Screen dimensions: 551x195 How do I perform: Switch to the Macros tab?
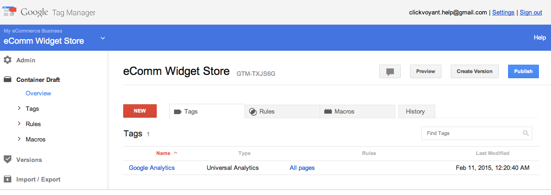click(357, 112)
